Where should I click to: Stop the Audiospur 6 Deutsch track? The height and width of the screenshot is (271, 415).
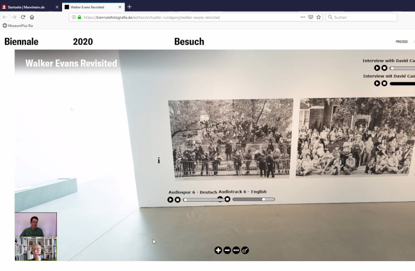pos(178,200)
